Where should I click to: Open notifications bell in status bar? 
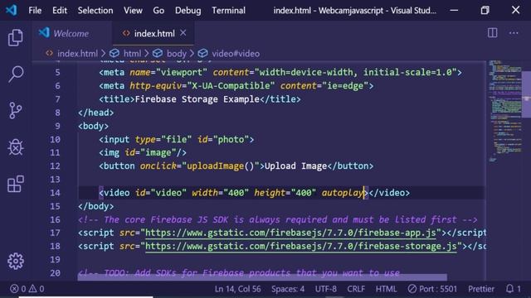(513, 289)
